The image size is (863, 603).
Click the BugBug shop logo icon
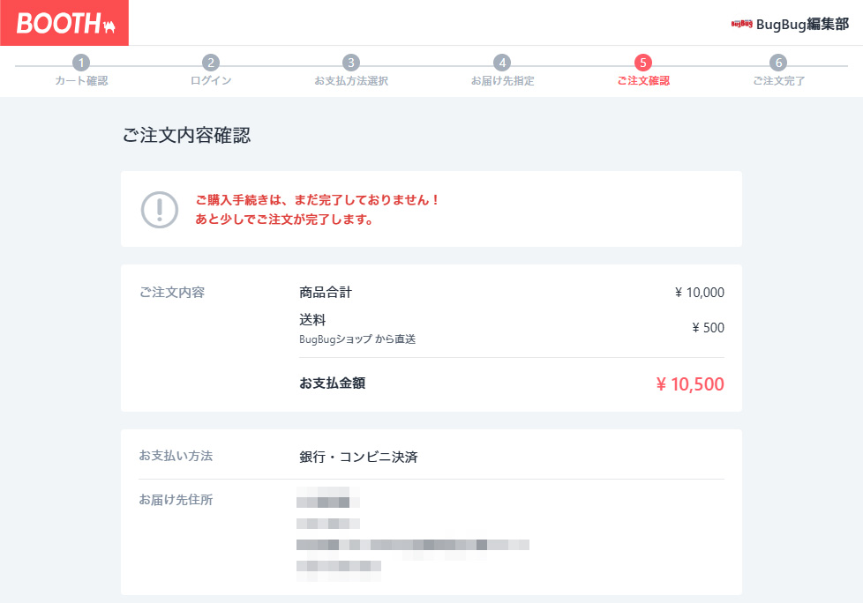pyautogui.click(x=741, y=24)
